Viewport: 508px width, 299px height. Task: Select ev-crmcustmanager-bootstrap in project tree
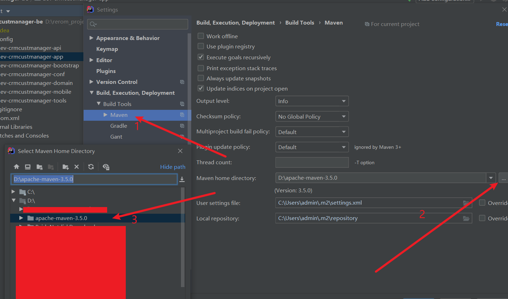39,65
